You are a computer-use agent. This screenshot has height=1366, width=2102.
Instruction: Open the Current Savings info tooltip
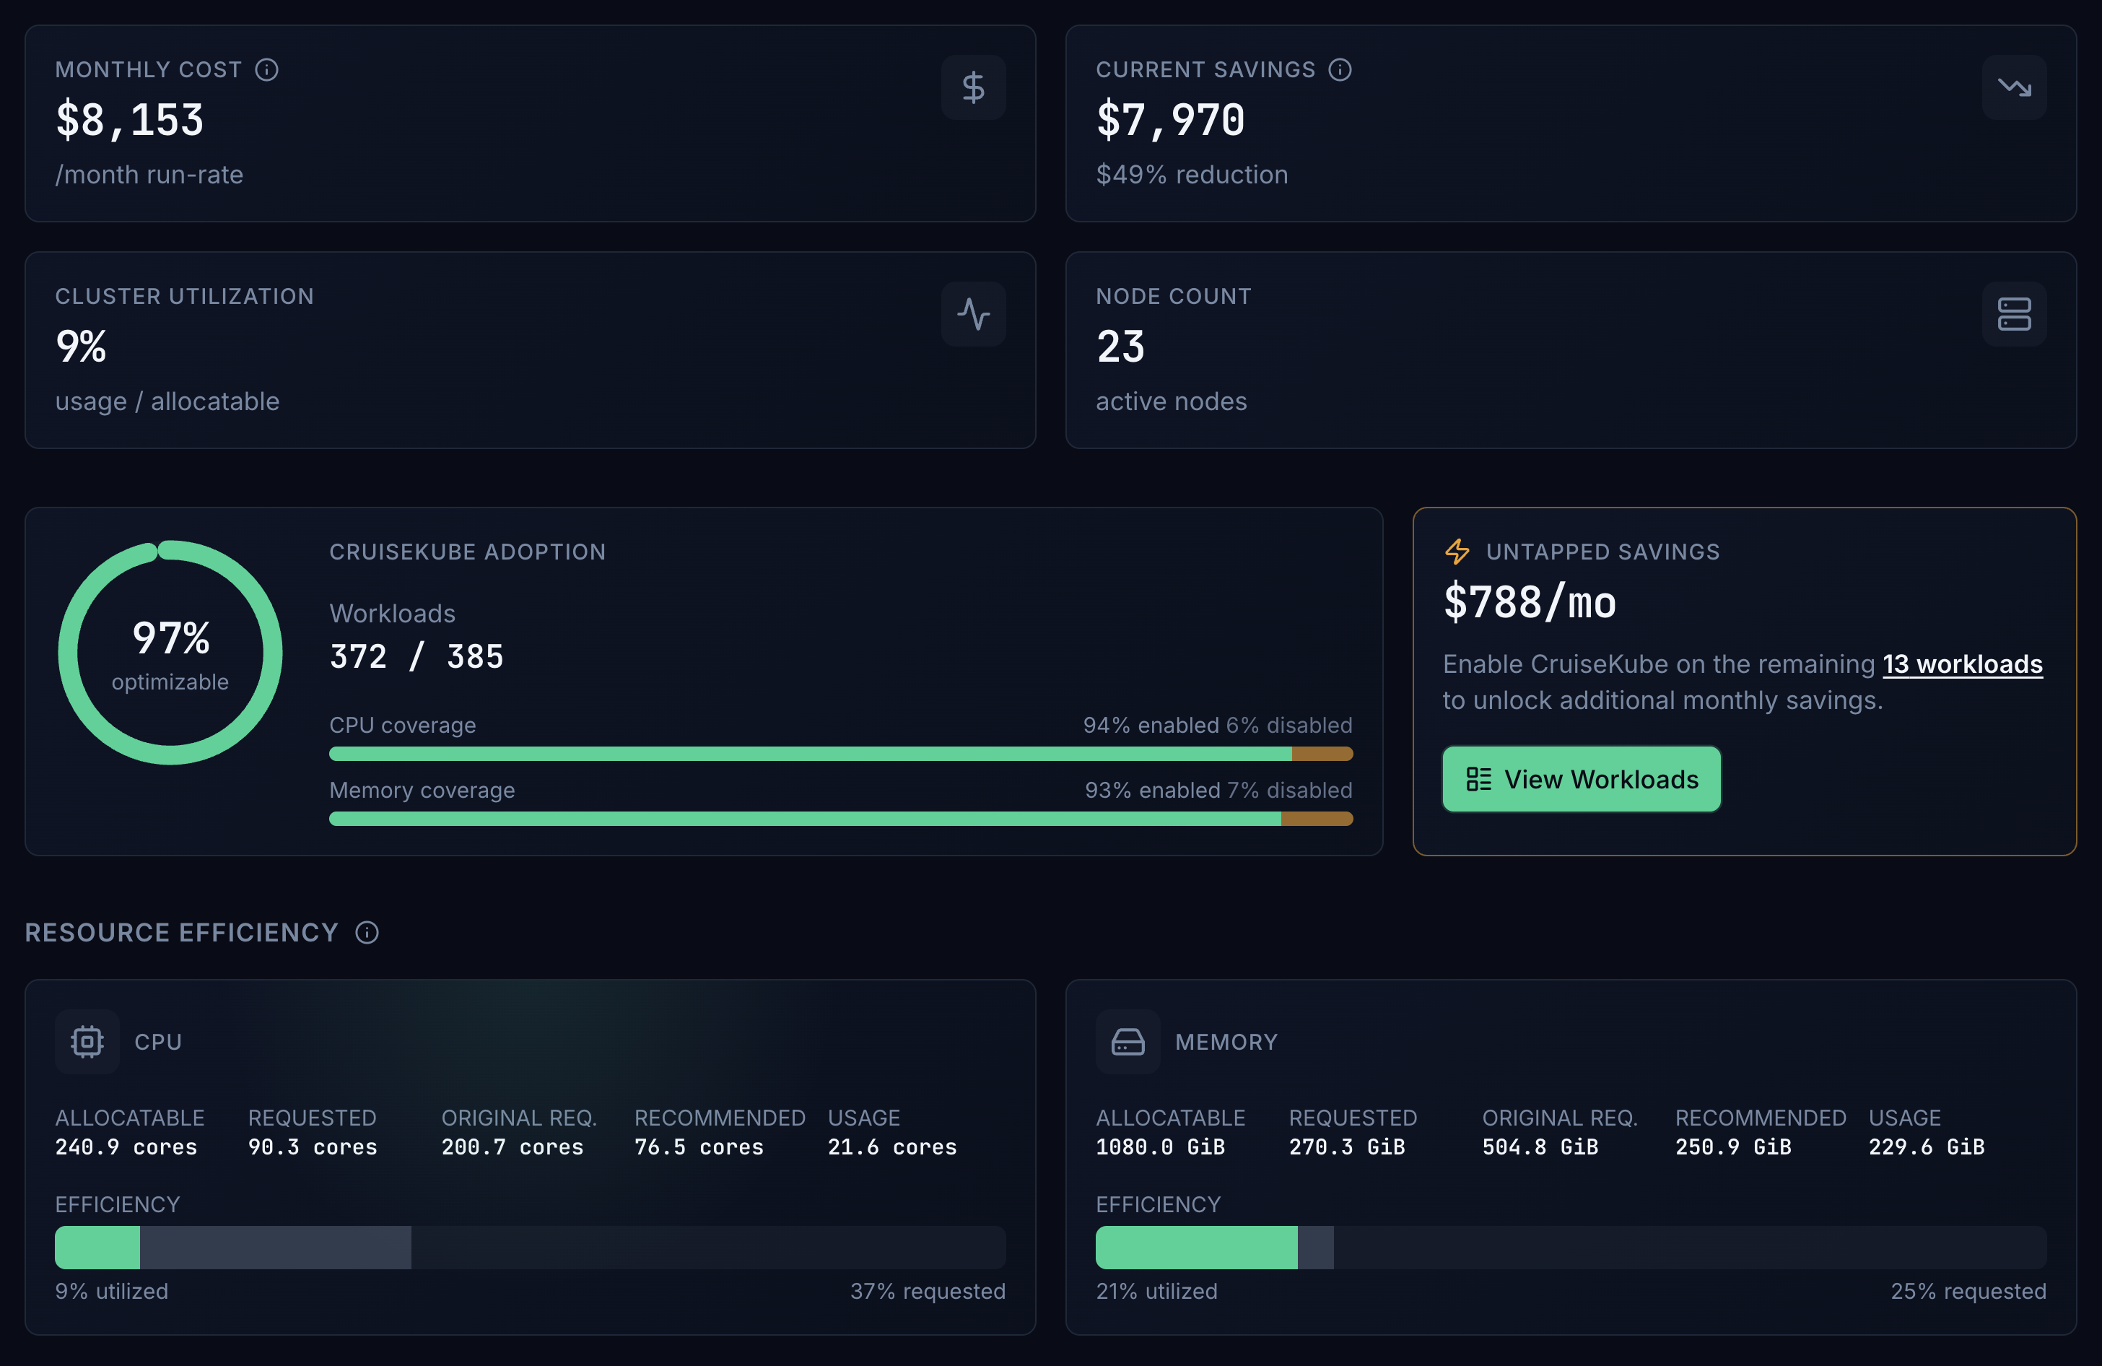[1340, 70]
